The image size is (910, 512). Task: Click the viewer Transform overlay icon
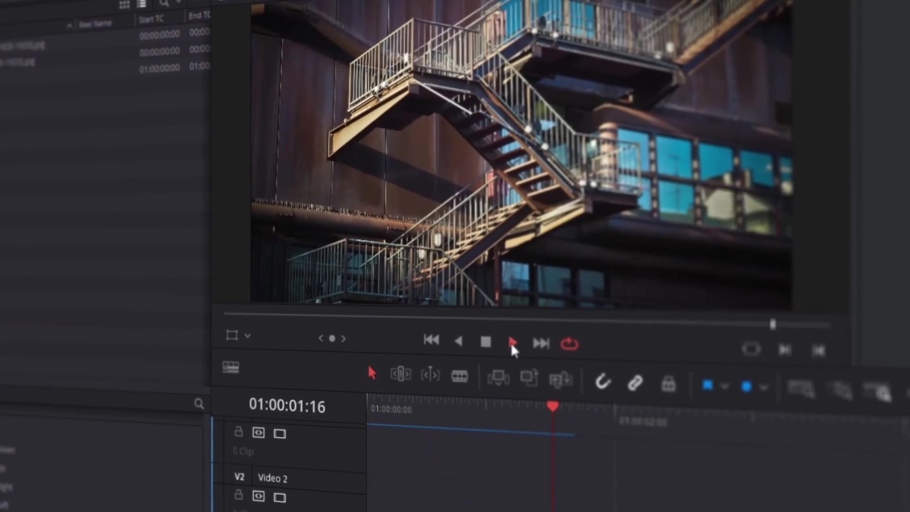click(232, 336)
